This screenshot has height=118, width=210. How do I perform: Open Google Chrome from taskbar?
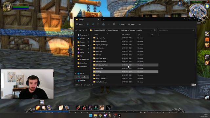pyautogui.click(x=100, y=115)
